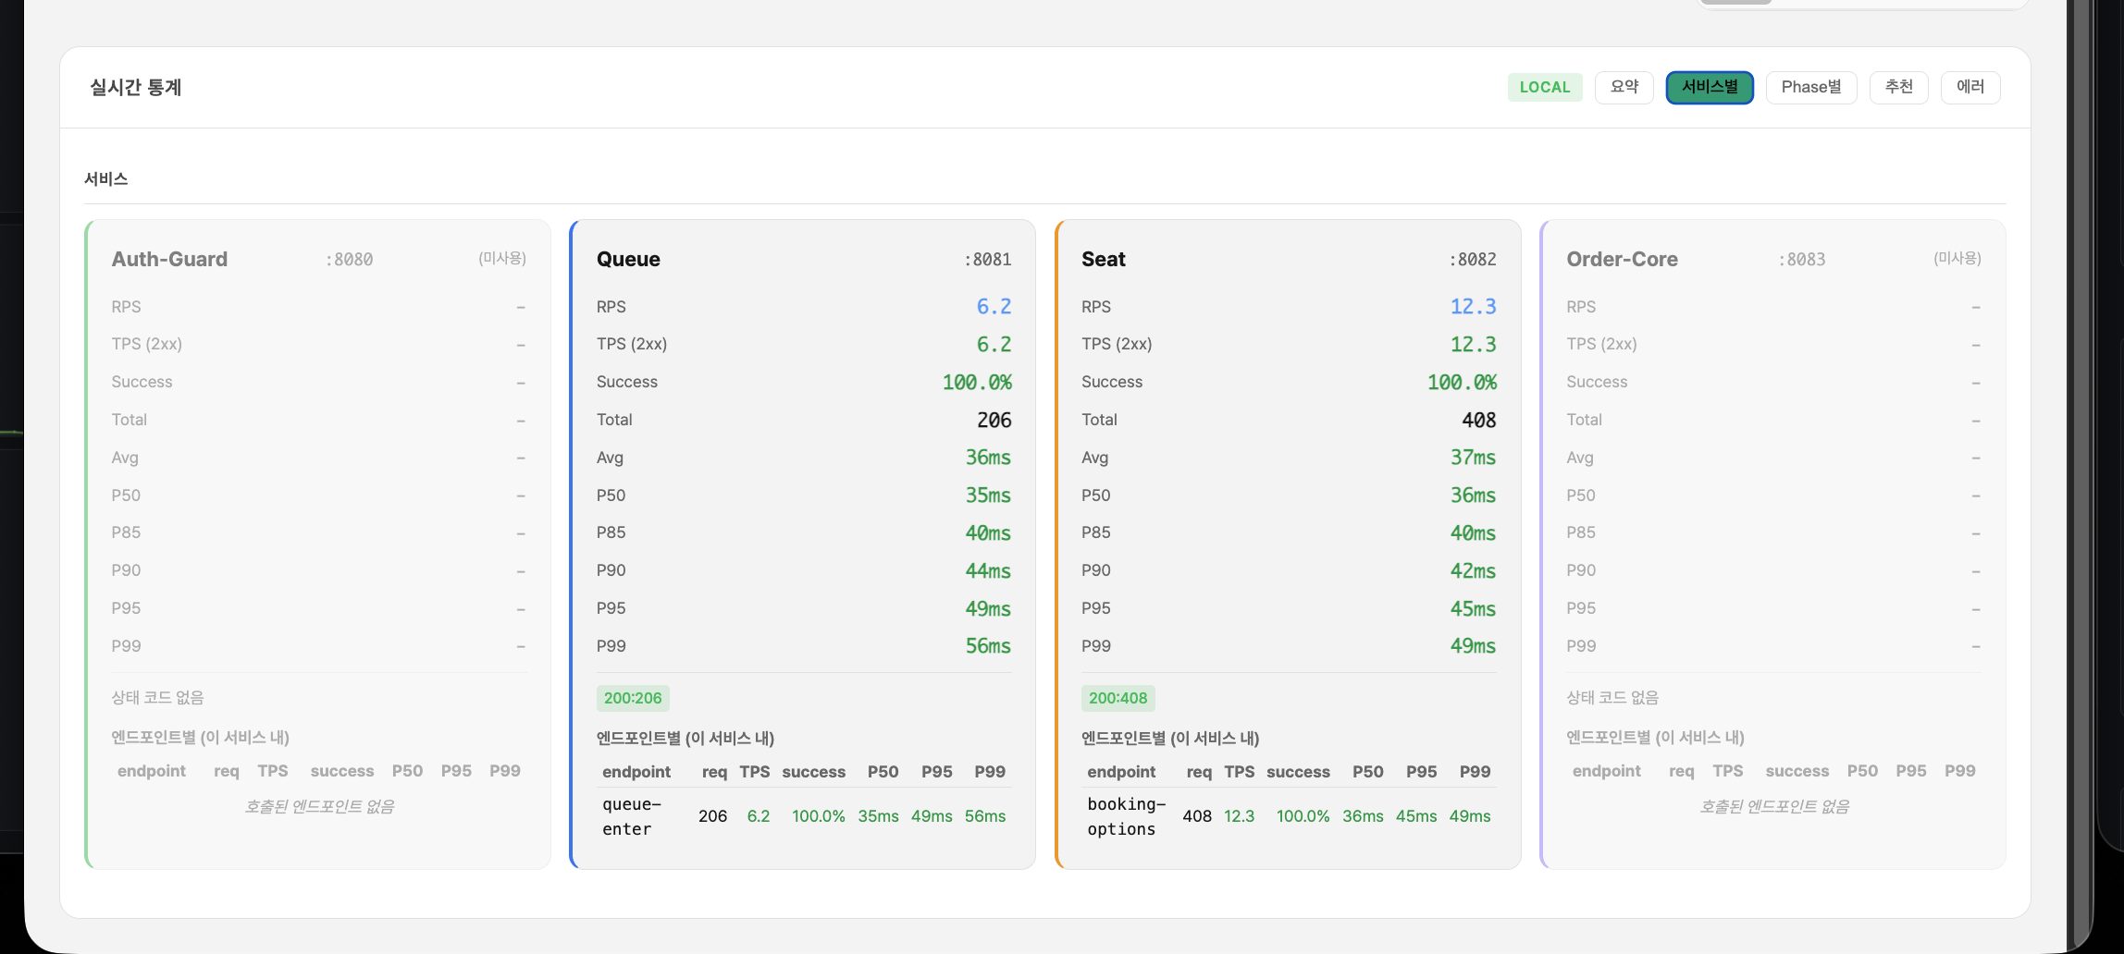Switch to the 추천 tab

pyautogui.click(x=1898, y=87)
